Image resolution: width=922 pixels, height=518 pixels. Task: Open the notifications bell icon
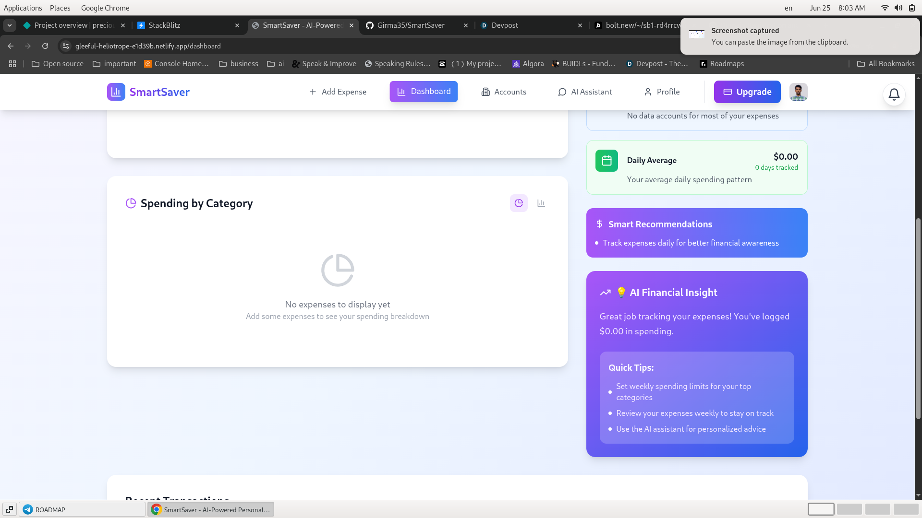pyautogui.click(x=894, y=94)
